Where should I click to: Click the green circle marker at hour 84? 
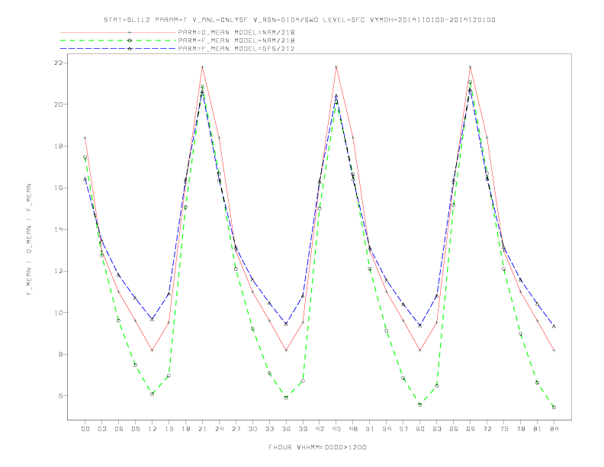(554, 407)
